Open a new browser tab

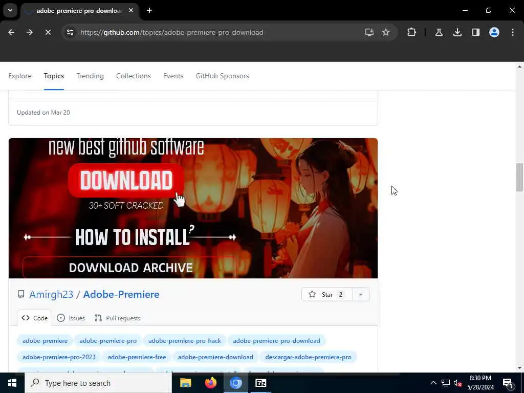coord(149,10)
